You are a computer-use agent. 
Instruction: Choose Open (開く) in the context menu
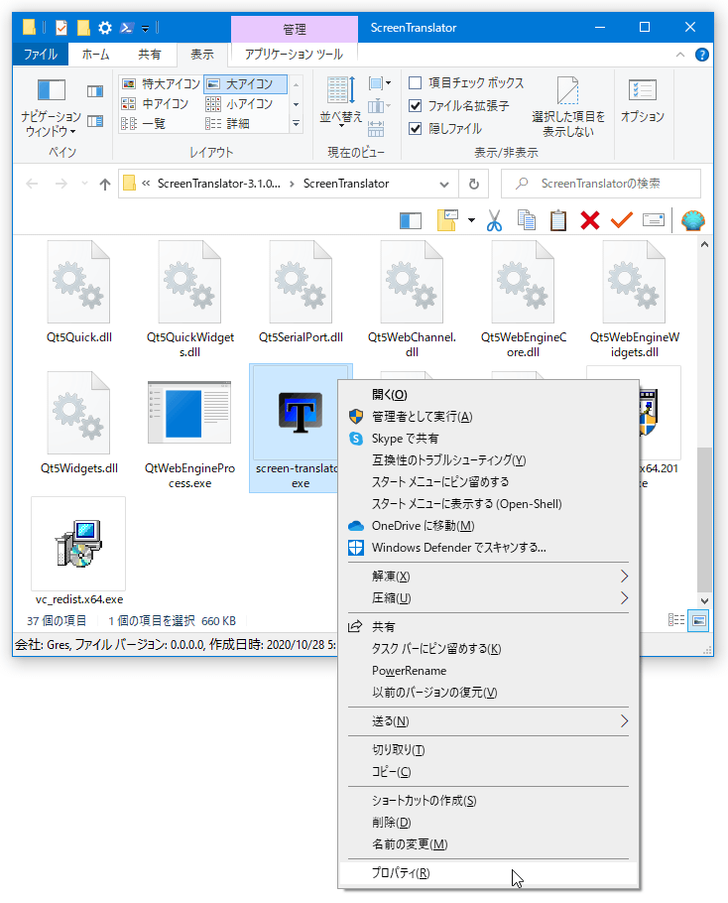pyautogui.click(x=488, y=395)
